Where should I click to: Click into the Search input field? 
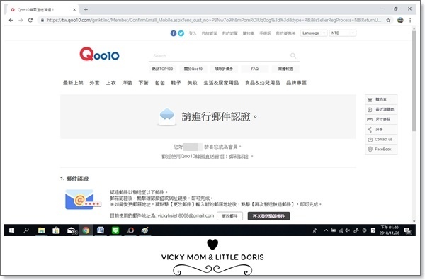pos(220,56)
